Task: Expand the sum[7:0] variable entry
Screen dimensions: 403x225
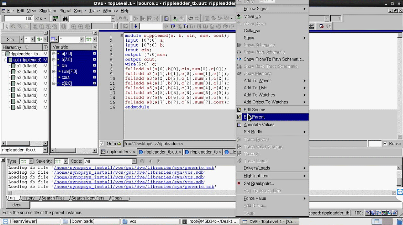Action: [54, 71]
